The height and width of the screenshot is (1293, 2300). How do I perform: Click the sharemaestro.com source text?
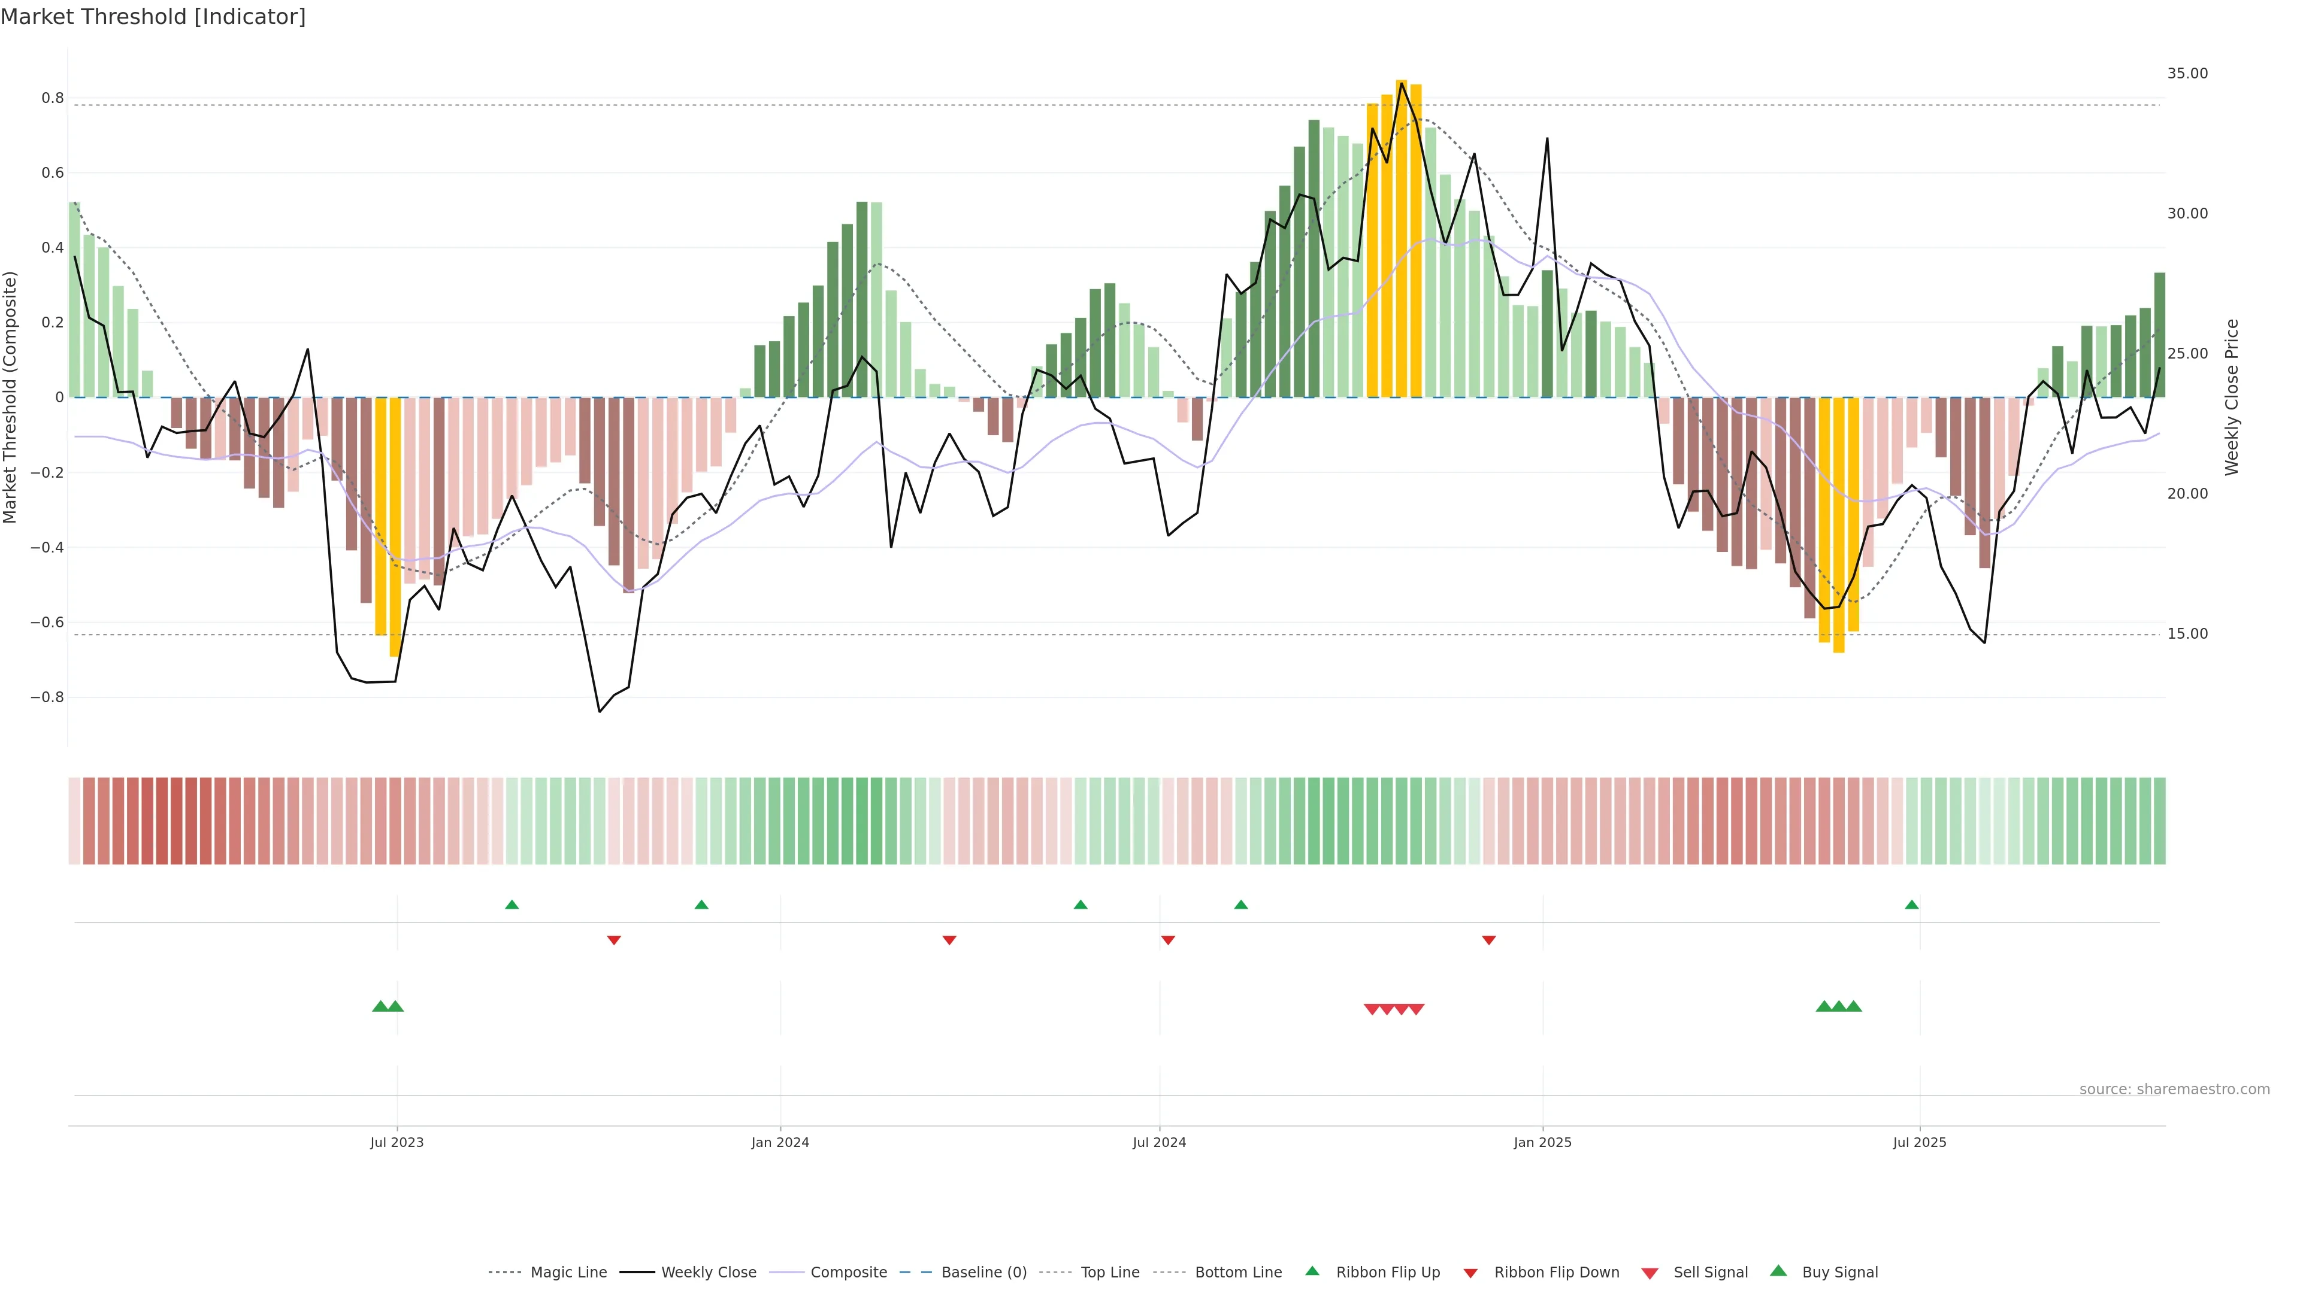pyautogui.click(x=2173, y=1089)
